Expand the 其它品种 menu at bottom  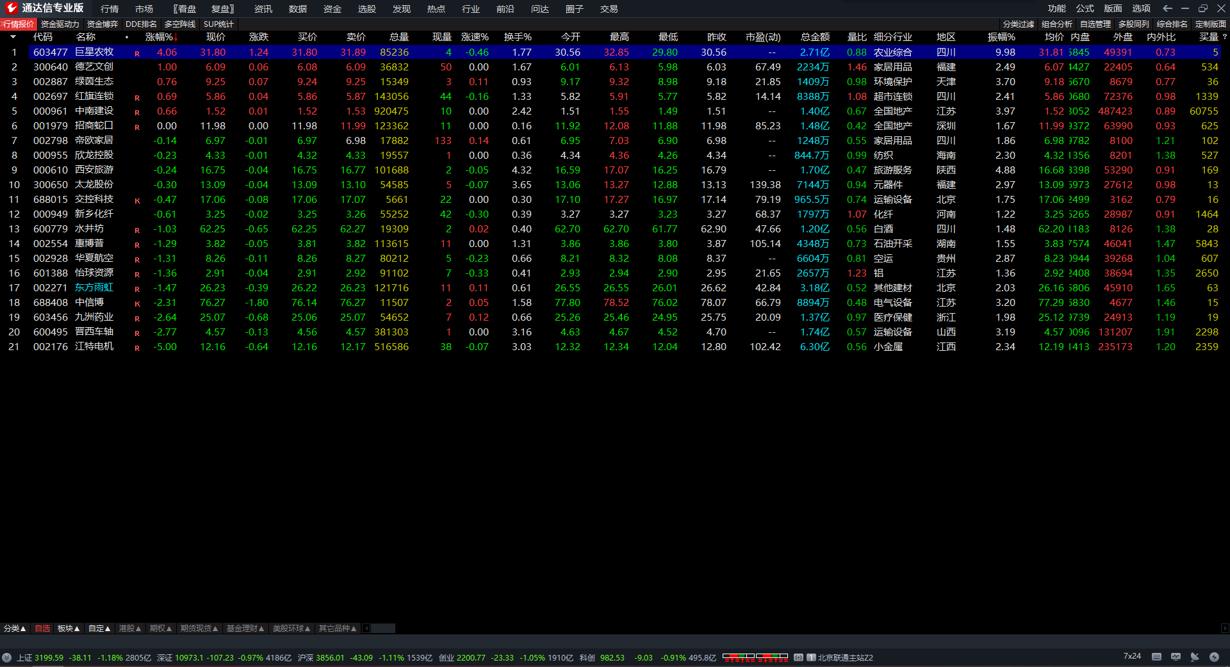click(338, 629)
